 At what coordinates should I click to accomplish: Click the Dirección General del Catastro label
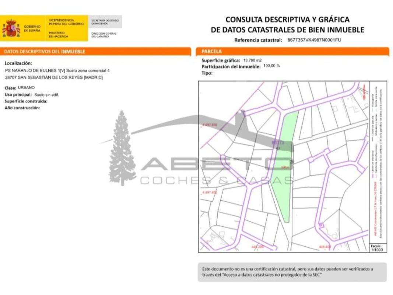pos(104,35)
